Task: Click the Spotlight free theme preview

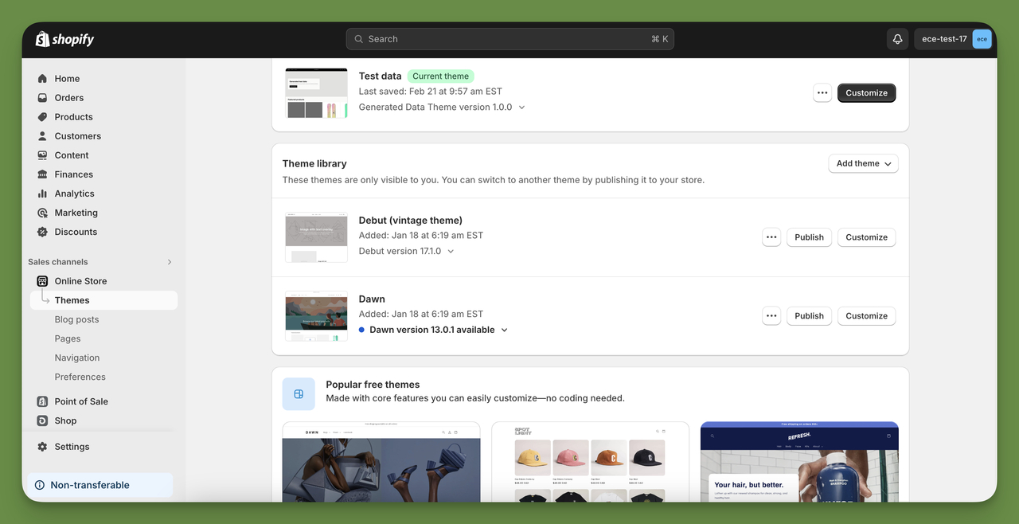Action: click(x=590, y=462)
